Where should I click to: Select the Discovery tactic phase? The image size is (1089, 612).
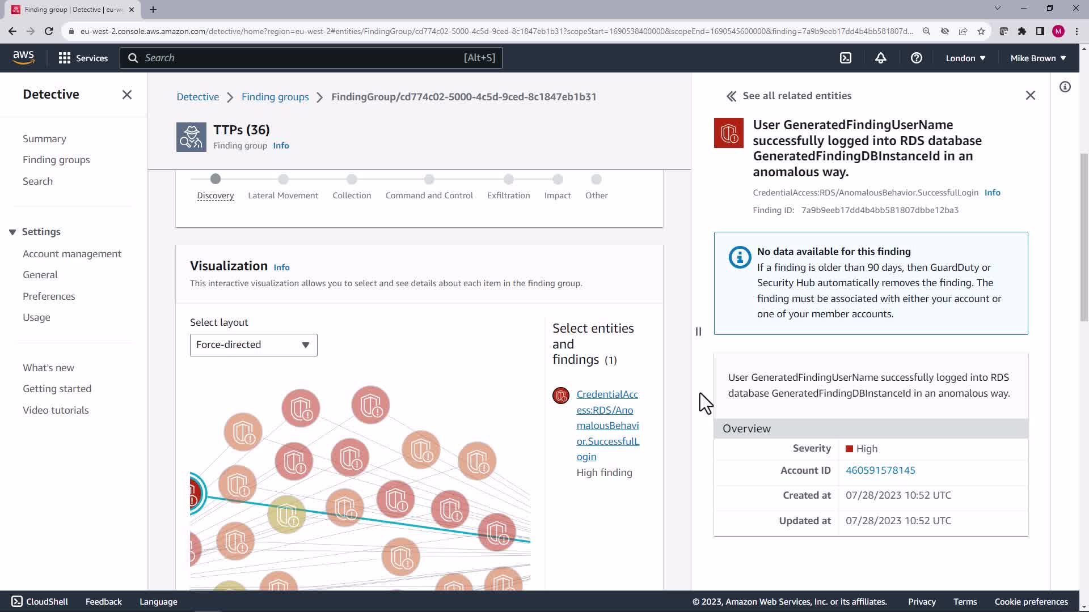(215, 195)
